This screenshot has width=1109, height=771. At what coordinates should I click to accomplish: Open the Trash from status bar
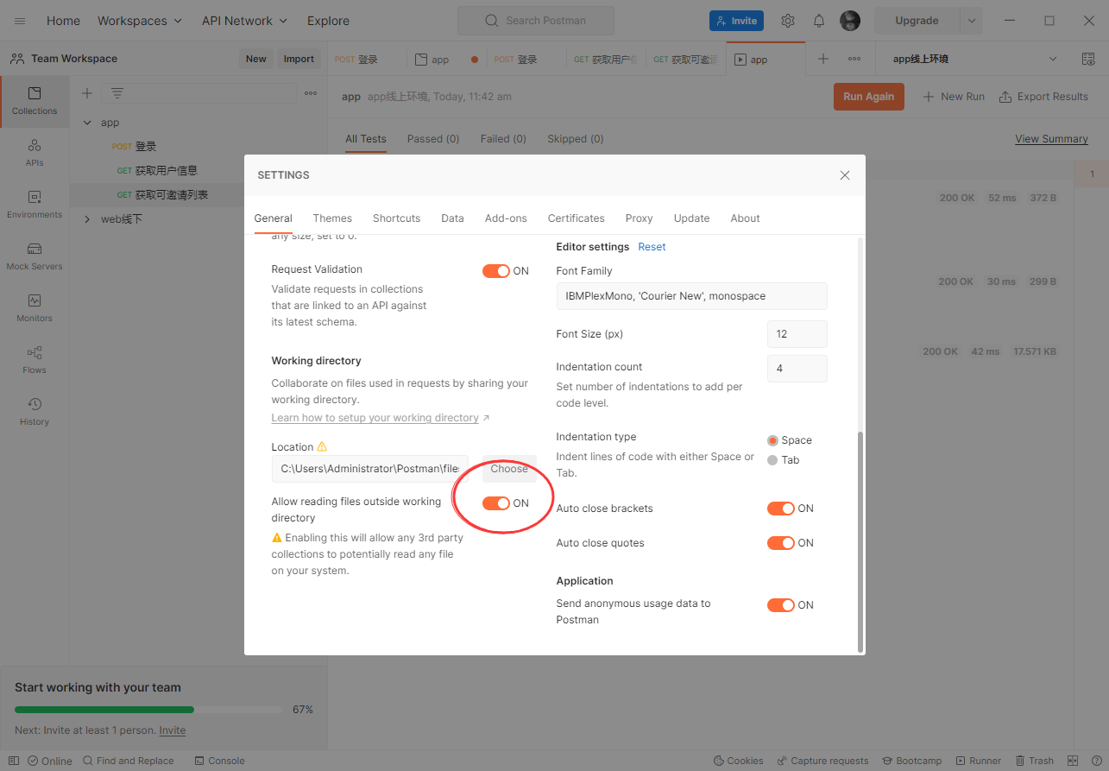[x=1034, y=761]
